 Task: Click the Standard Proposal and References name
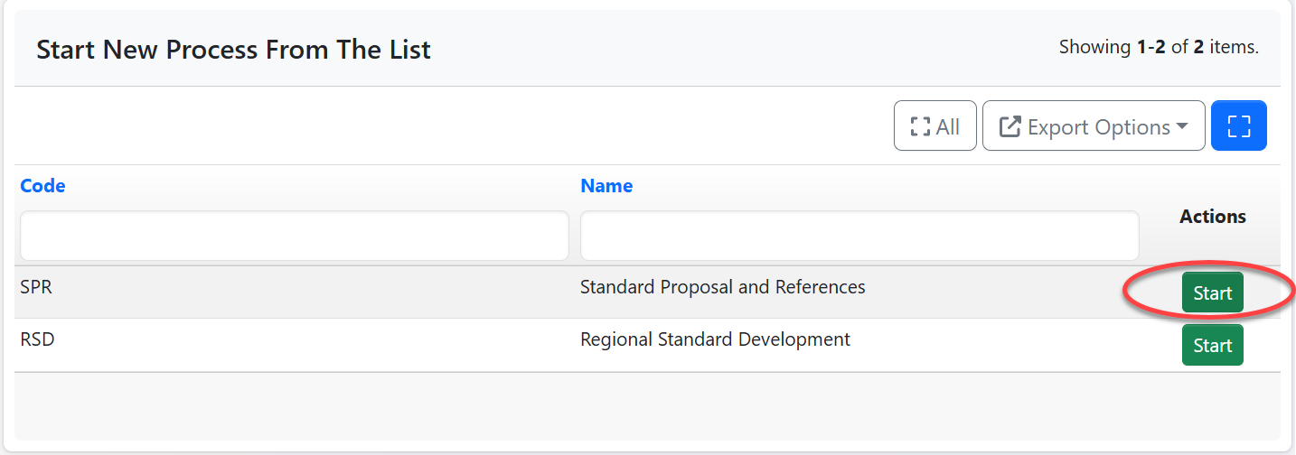(722, 288)
